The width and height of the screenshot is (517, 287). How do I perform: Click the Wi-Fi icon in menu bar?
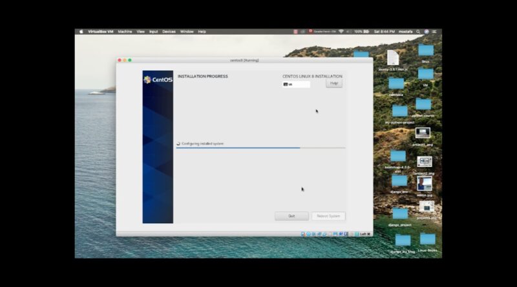pyautogui.click(x=341, y=32)
